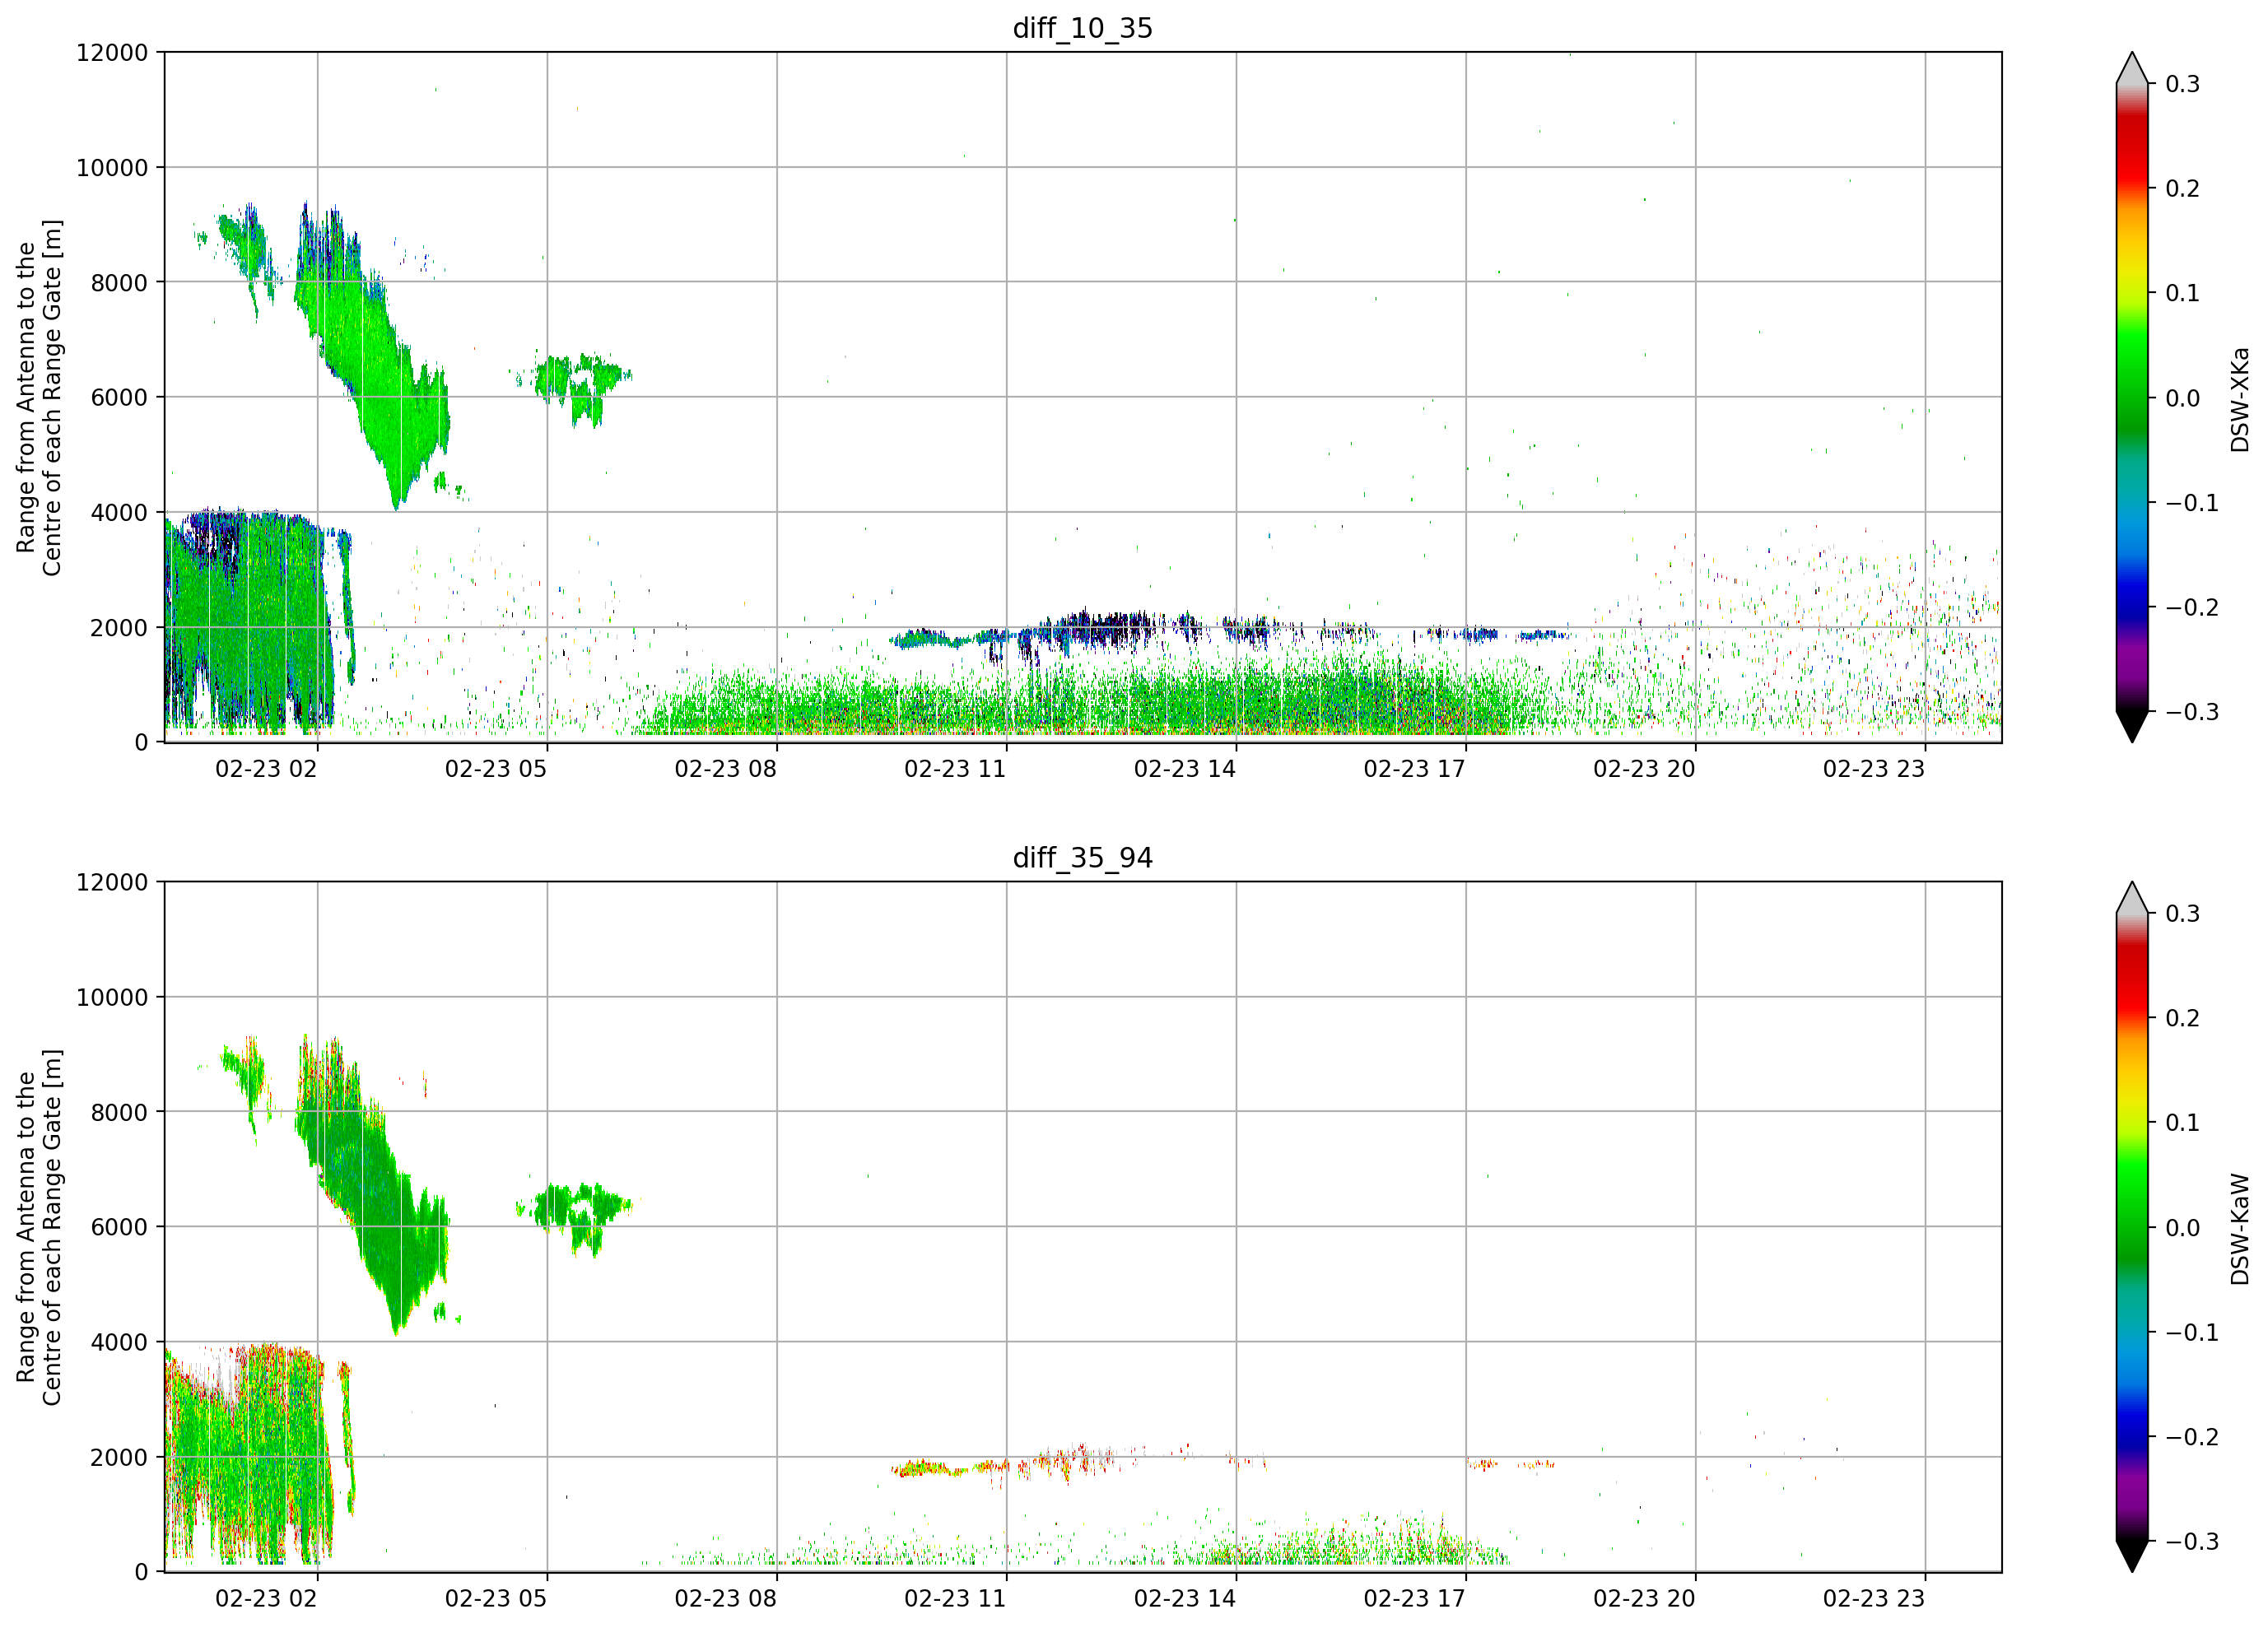Viewport: 2268px width, 1628px height.
Task: Click the 0.3 tick on DSW-XKa colorbar
Action: click(2182, 84)
